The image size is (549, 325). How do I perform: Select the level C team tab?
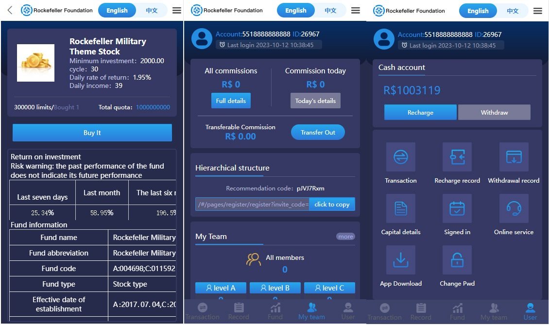pyautogui.click(x=329, y=288)
